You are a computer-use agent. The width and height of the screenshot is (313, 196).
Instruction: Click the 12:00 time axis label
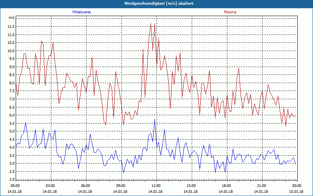[x=156, y=186]
